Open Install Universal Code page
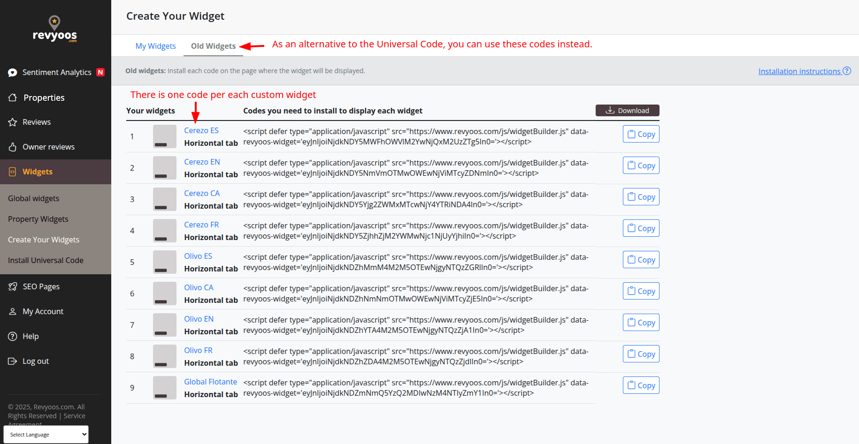 (46, 261)
